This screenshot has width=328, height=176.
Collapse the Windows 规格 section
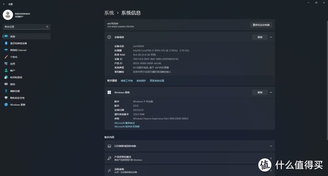(x=271, y=93)
